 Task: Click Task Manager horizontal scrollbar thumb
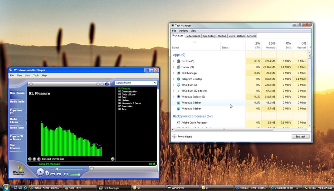pos(224,129)
